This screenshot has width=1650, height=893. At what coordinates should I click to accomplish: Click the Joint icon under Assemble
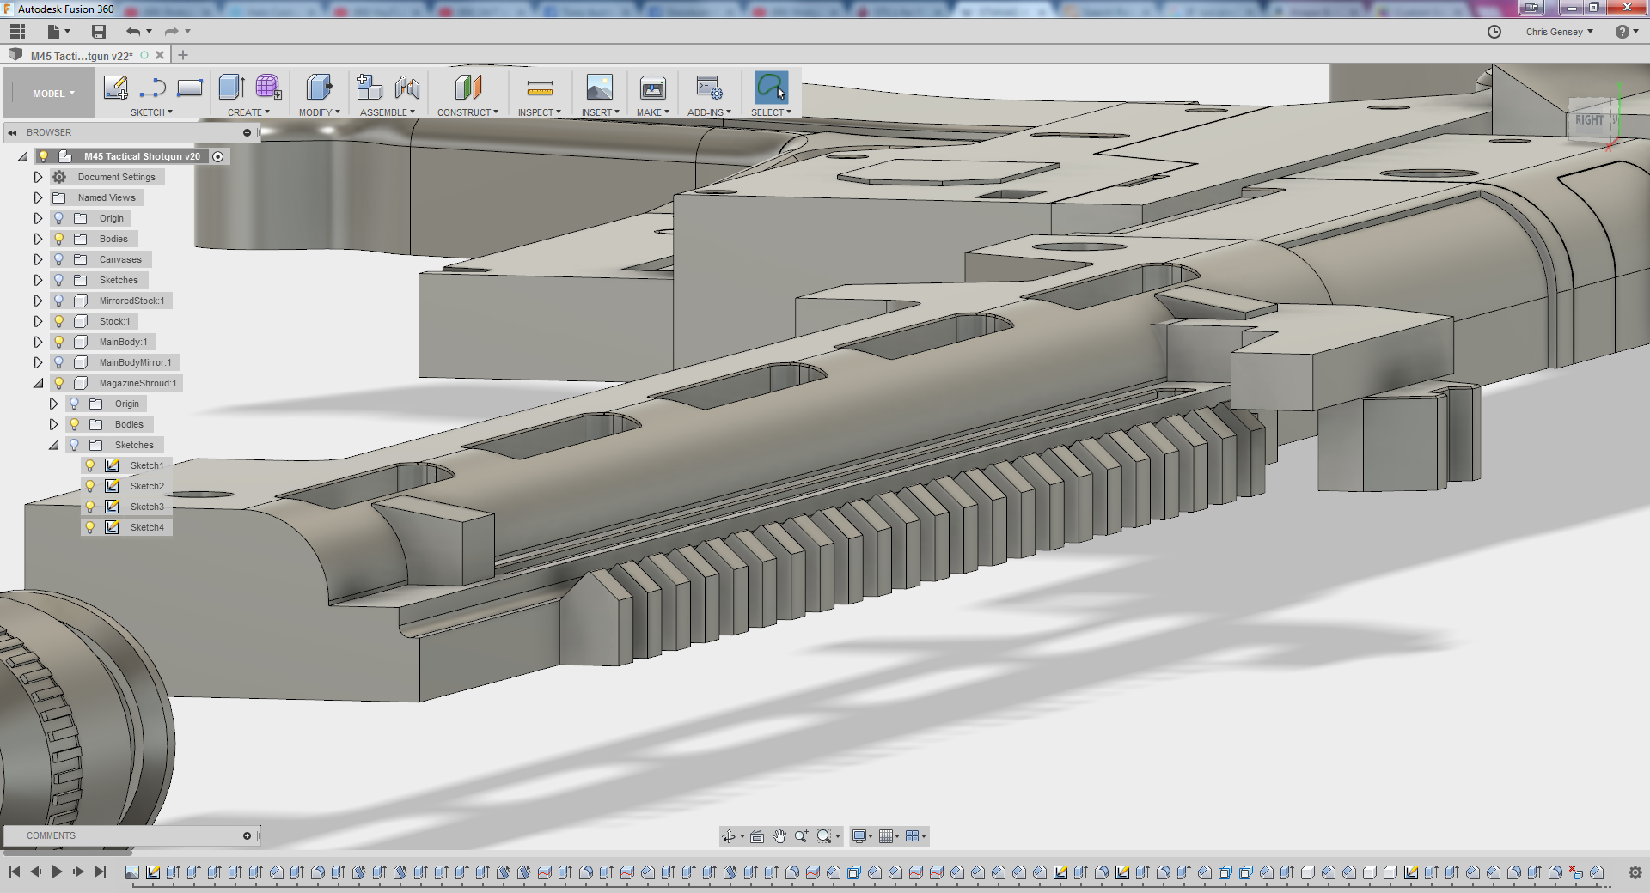pyautogui.click(x=407, y=88)
